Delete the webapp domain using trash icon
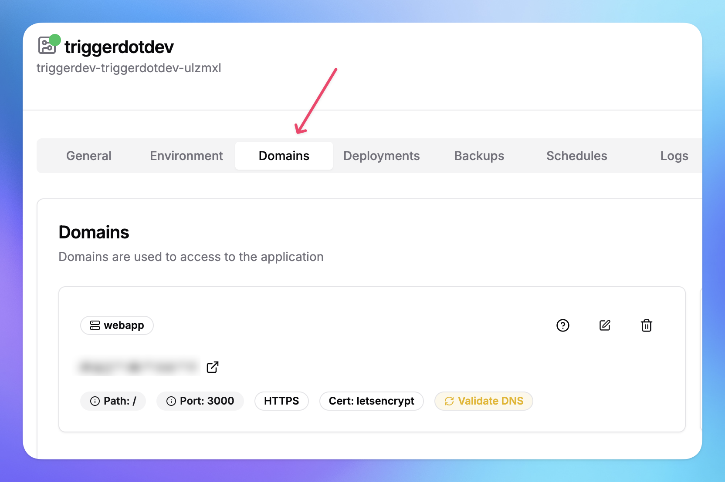Image resolution: width=725 pixels, height=482 pixels. [647, 325]
